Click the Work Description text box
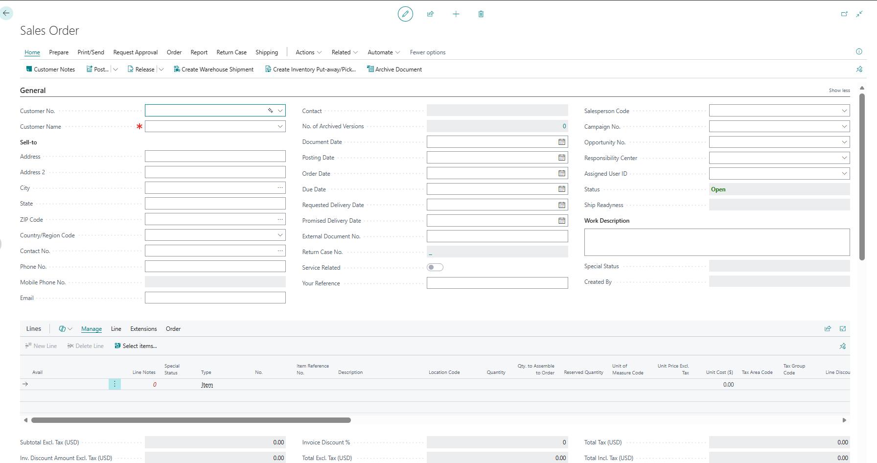 click(717, 242)
